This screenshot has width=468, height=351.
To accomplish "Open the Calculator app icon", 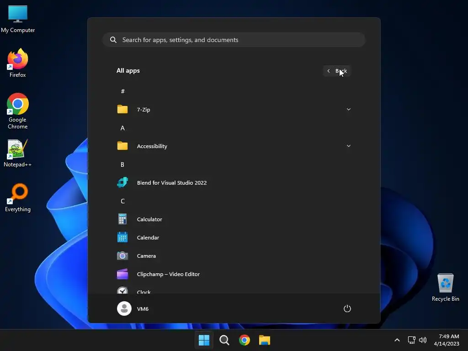I will [122, 219].
